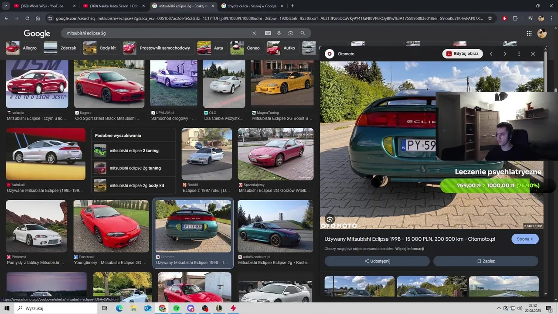Click the Windows taskbar search box
This screenshot has height=314, width=558.
coord(55,308)
